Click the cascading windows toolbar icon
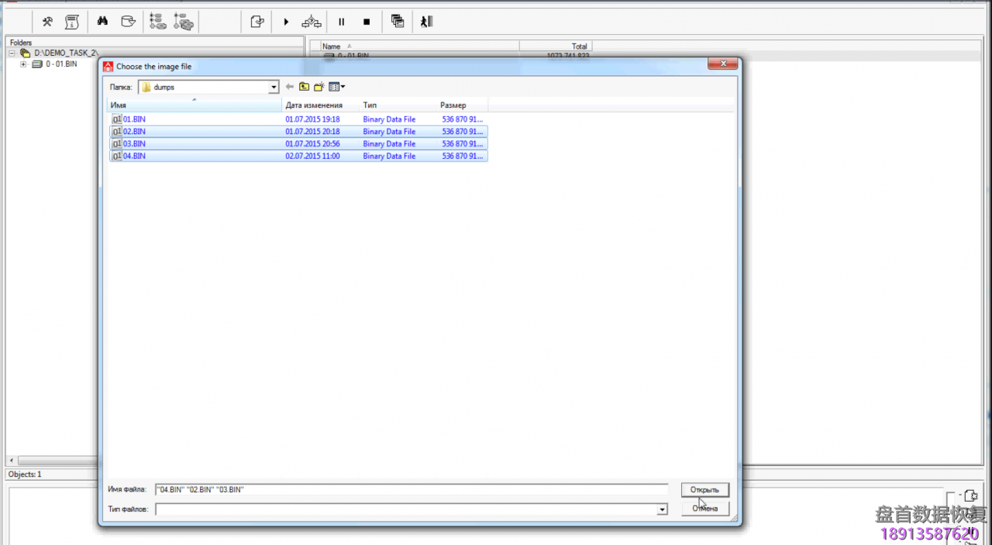The image size is (992, 545). [398, 22]
